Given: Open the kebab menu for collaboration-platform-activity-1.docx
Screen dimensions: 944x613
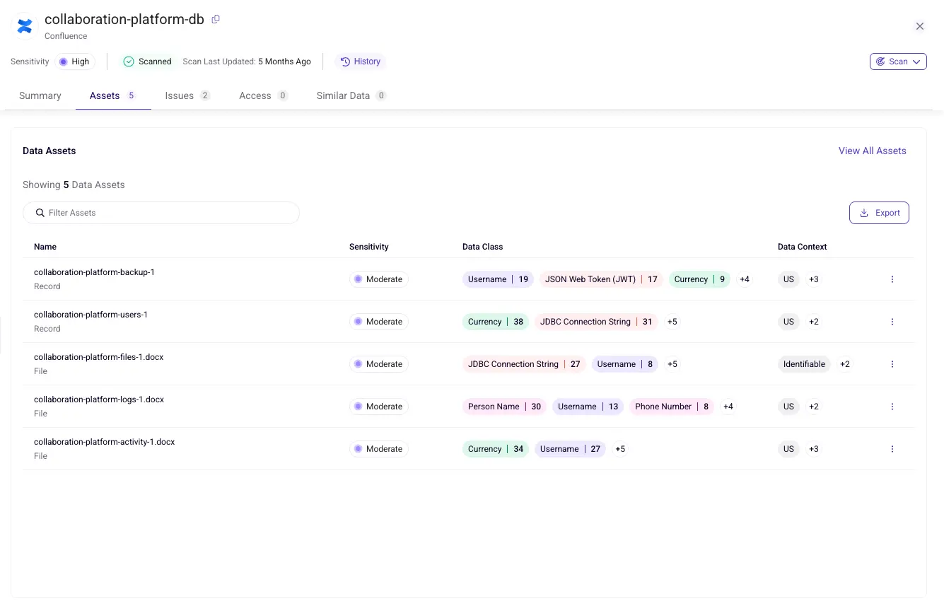Looking at the screenshot, I should pyautogui.click(x=892, y=448).
